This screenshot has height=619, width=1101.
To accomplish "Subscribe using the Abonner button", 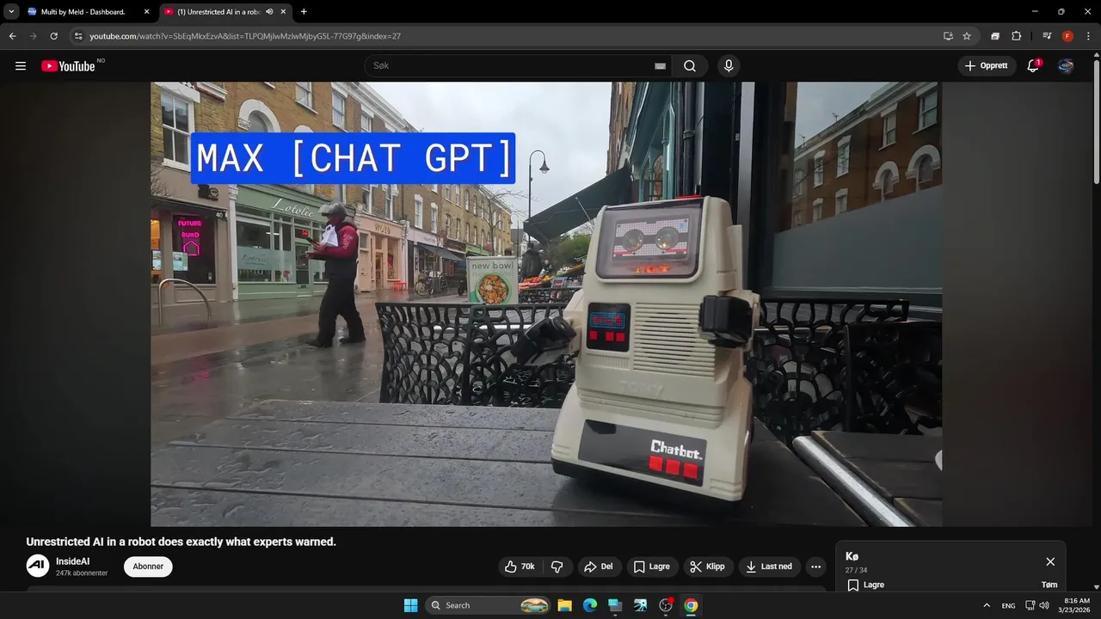I will [x=148, y=567].
